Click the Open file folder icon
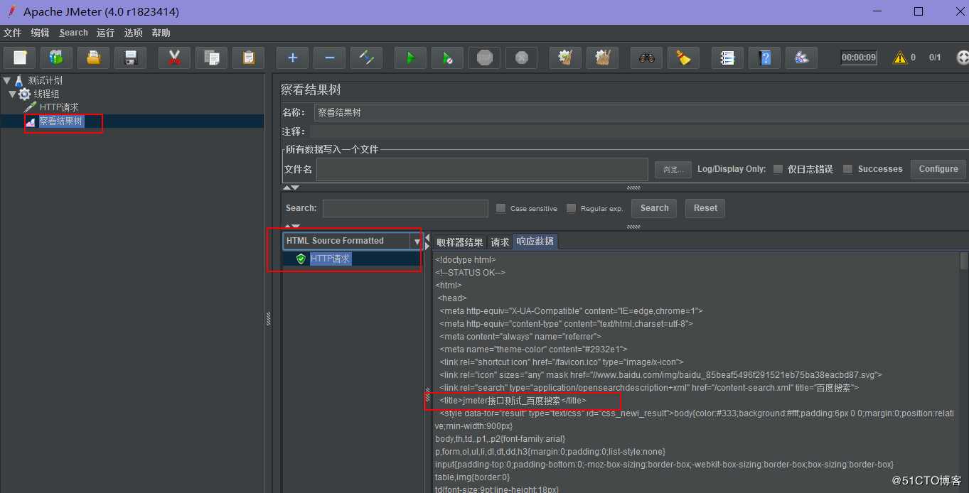969x493 pixels. [93, 58]
